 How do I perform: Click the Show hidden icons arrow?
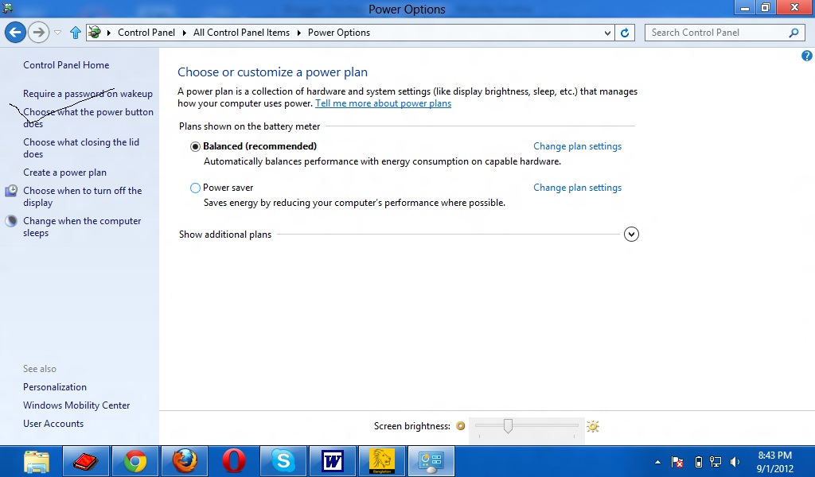click(x=657, y=461)
